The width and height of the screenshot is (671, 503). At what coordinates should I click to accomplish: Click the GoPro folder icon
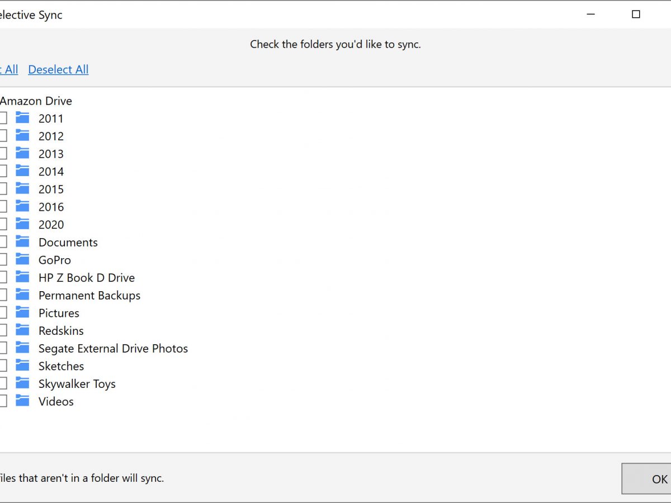click(x=22, y=260)
